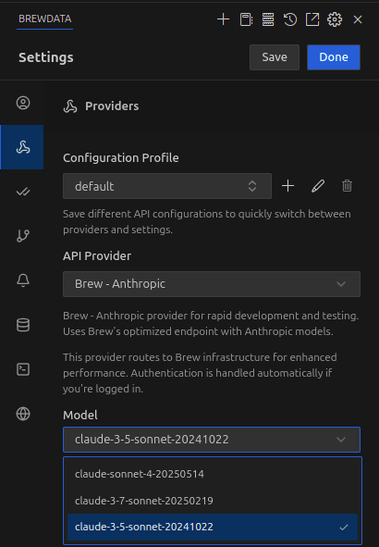
Task: Open the Configuration Profile default dropdown
Action: [x=167, y=186]
